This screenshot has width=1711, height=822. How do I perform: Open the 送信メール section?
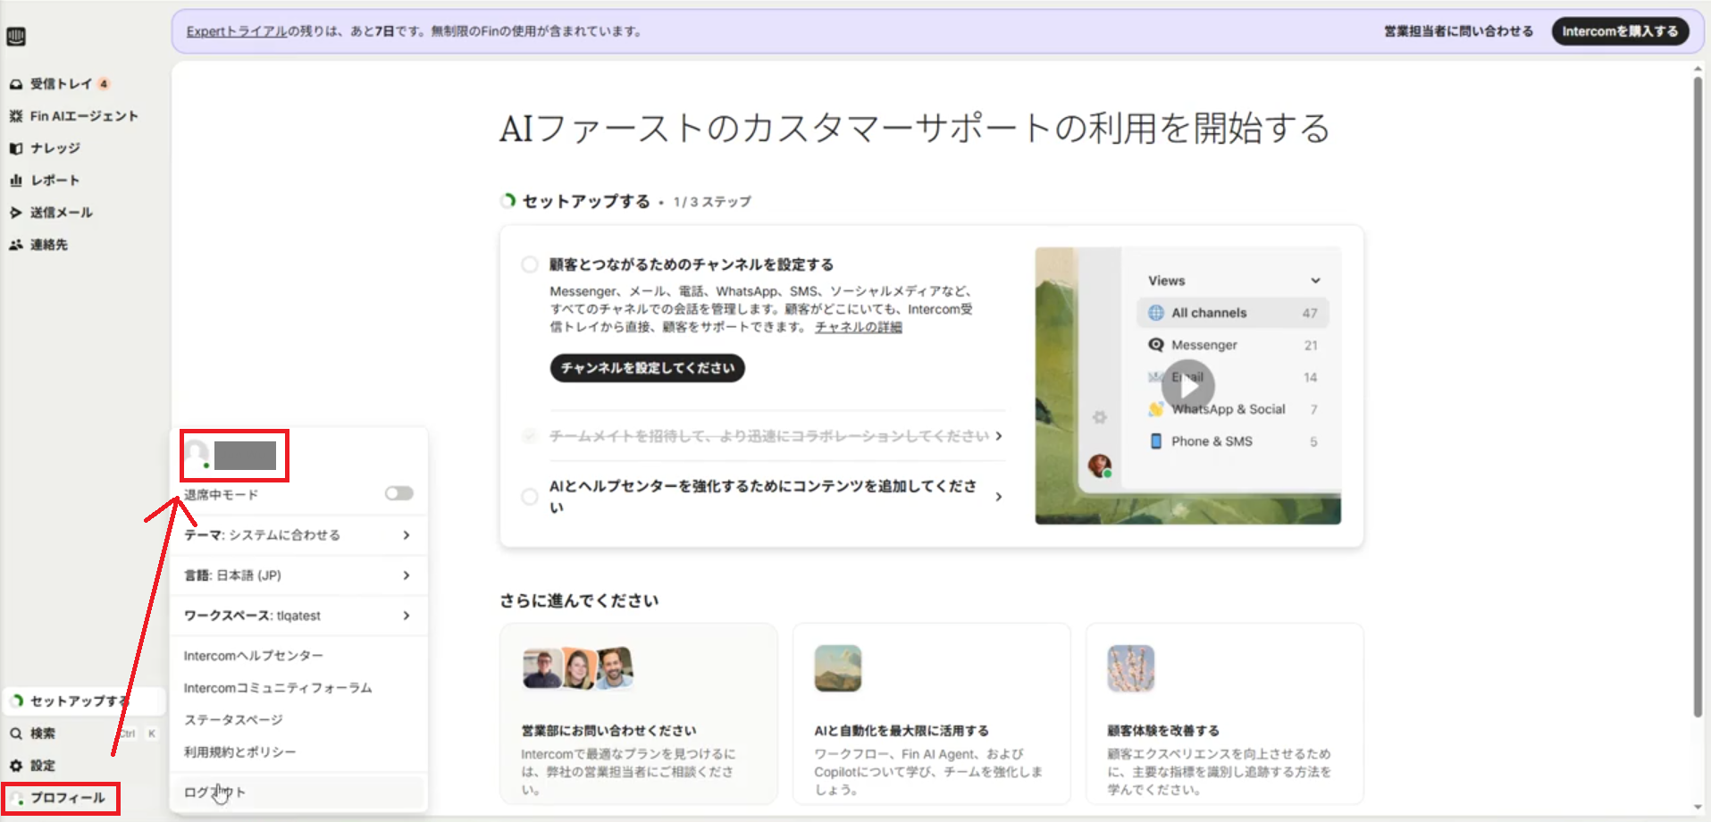[51, 213]
